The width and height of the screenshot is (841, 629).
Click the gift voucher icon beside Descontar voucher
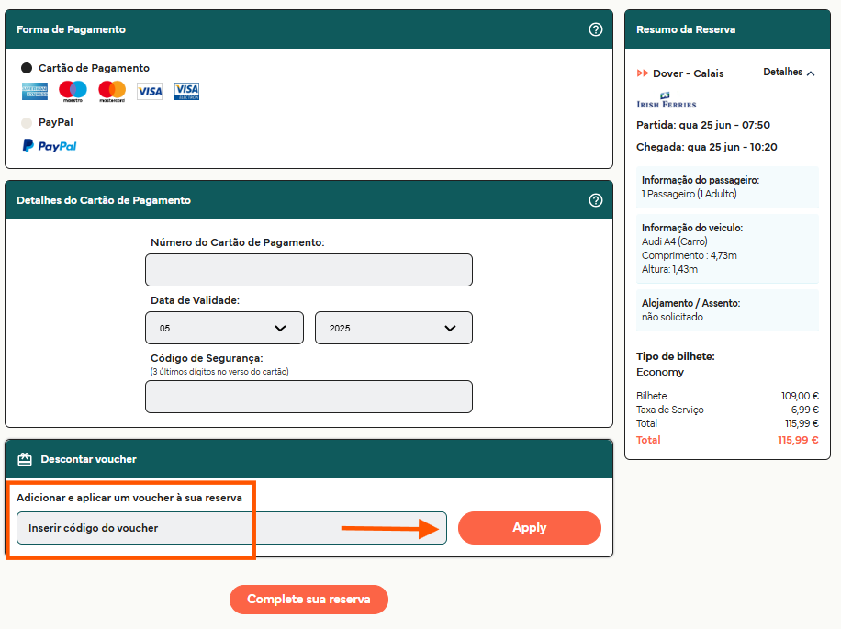25,459
